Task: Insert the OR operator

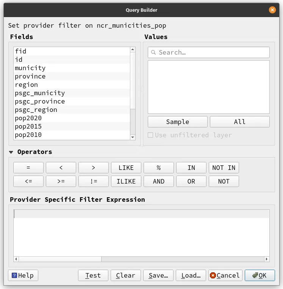Action: coord(191,181)
